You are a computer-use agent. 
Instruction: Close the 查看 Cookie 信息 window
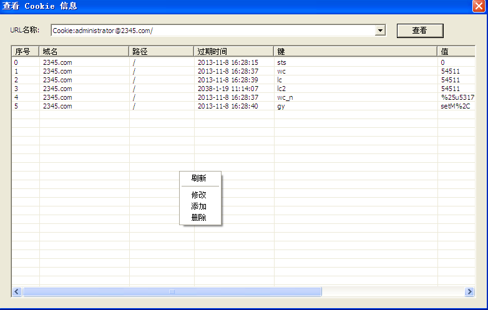(x=479, y=6)
